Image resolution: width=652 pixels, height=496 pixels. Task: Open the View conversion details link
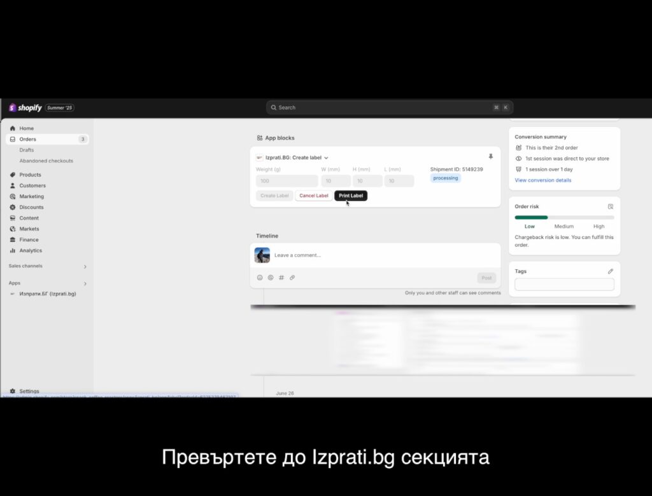542,180
